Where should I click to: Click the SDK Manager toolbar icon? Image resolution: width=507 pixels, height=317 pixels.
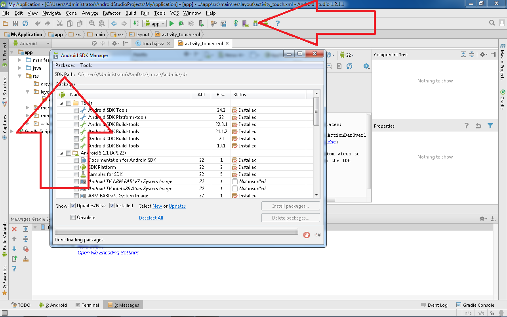[255, 24]
